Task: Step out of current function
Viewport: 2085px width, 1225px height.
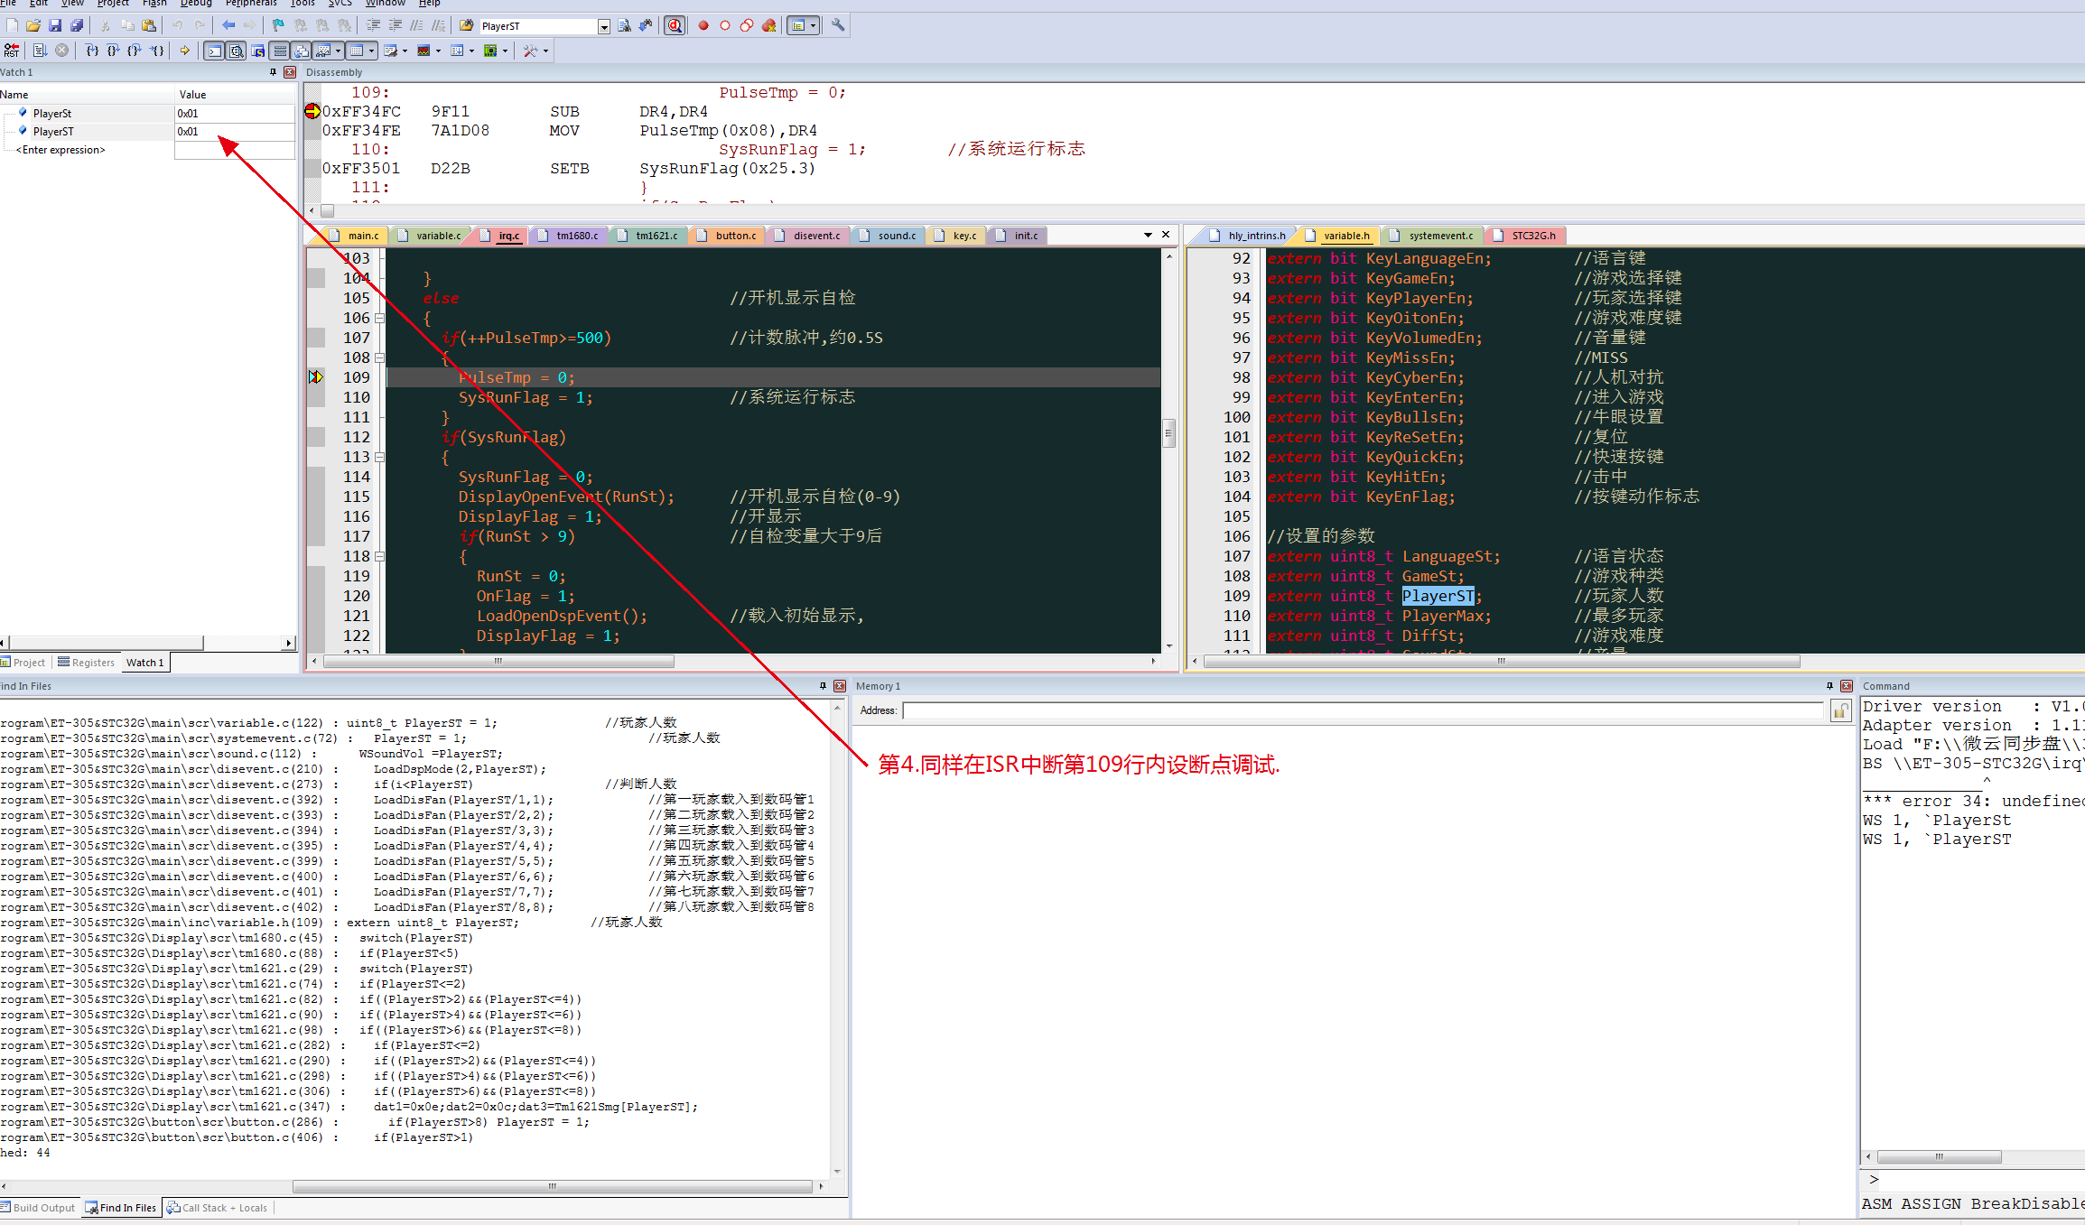Action: [135, 51]
